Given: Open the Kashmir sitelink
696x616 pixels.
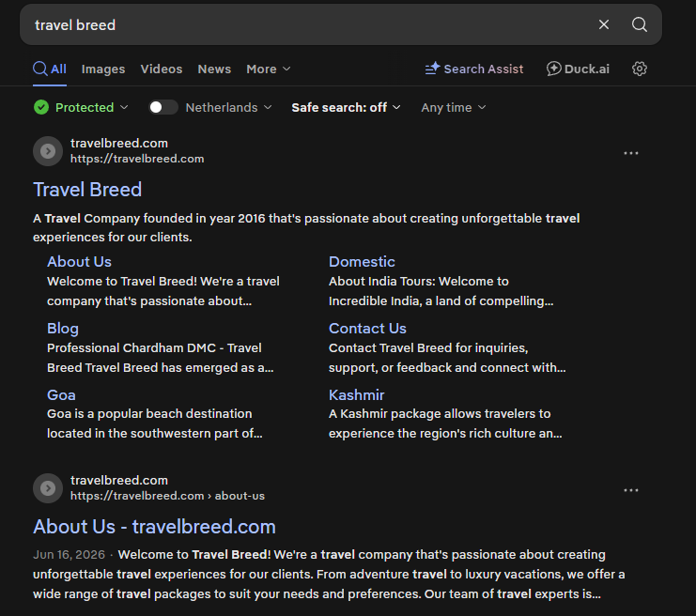Looking at the screenshot, I should [356, 395].
